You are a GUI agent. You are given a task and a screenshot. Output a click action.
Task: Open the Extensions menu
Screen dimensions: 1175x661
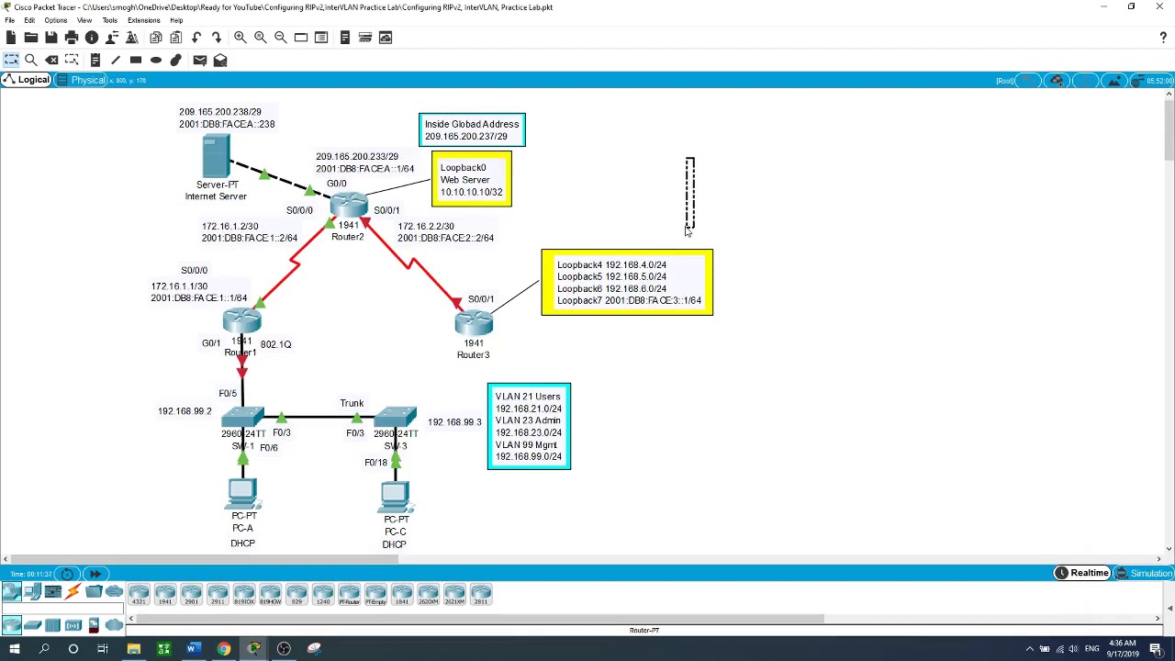pyautogui.click(x=143, y=20)
